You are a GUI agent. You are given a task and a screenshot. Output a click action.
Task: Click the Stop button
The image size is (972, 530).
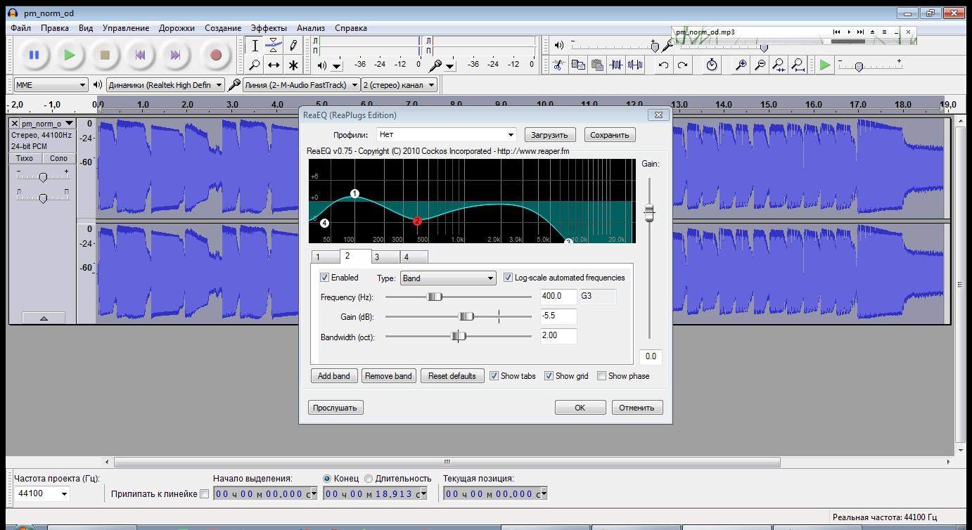pyautogui.click(x=105, y=55)
